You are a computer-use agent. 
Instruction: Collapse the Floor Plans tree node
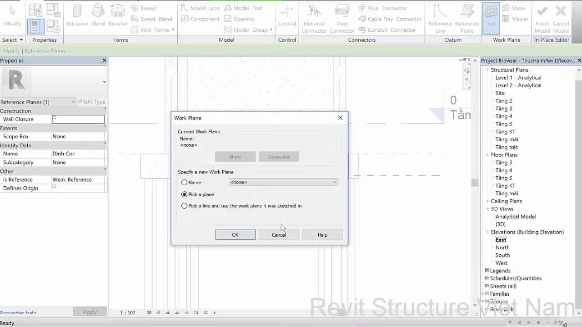click(487, 155)
